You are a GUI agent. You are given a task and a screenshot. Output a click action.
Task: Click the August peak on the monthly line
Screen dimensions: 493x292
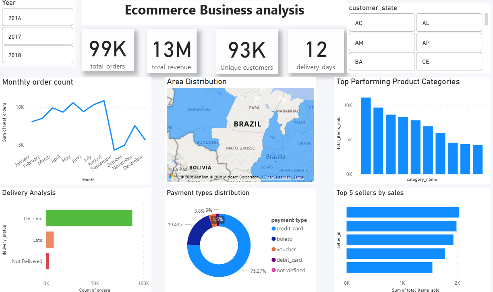coord(104,101)
